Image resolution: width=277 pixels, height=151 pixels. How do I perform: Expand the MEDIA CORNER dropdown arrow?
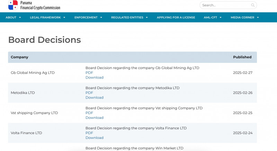(258, 17)
